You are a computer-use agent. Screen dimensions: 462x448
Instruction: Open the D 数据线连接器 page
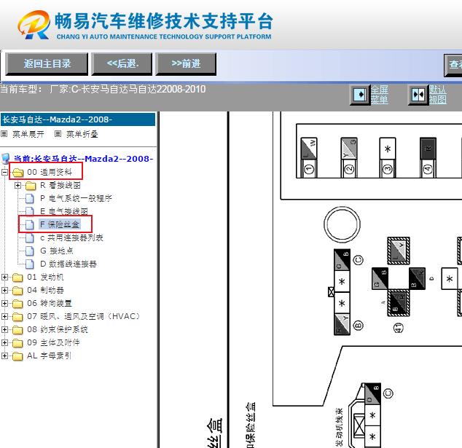[68, 264]
